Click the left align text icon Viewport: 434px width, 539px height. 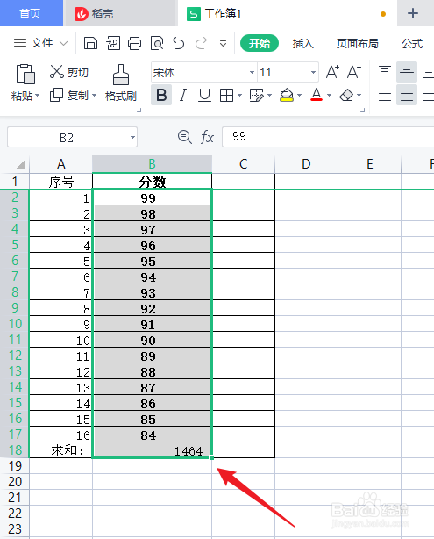pyautogui.click(x=385, y=95)
